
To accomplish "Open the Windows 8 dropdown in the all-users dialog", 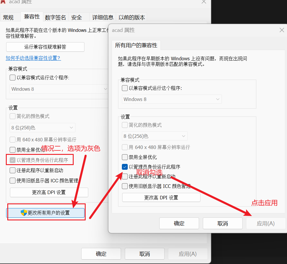I will click(x=172, y=99).
